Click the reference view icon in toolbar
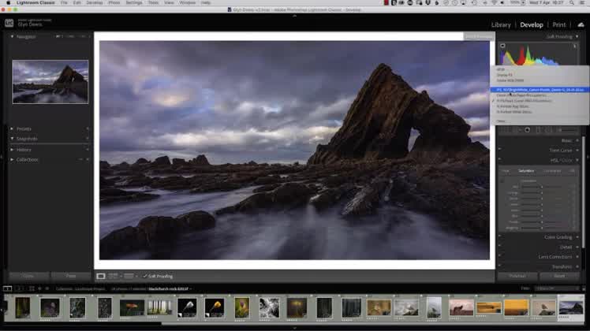Screen dimensions: 590x331 tap(129, 276)
